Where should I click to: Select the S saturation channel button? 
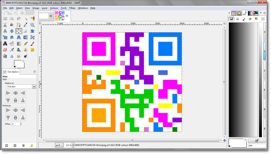click(265, 51)
